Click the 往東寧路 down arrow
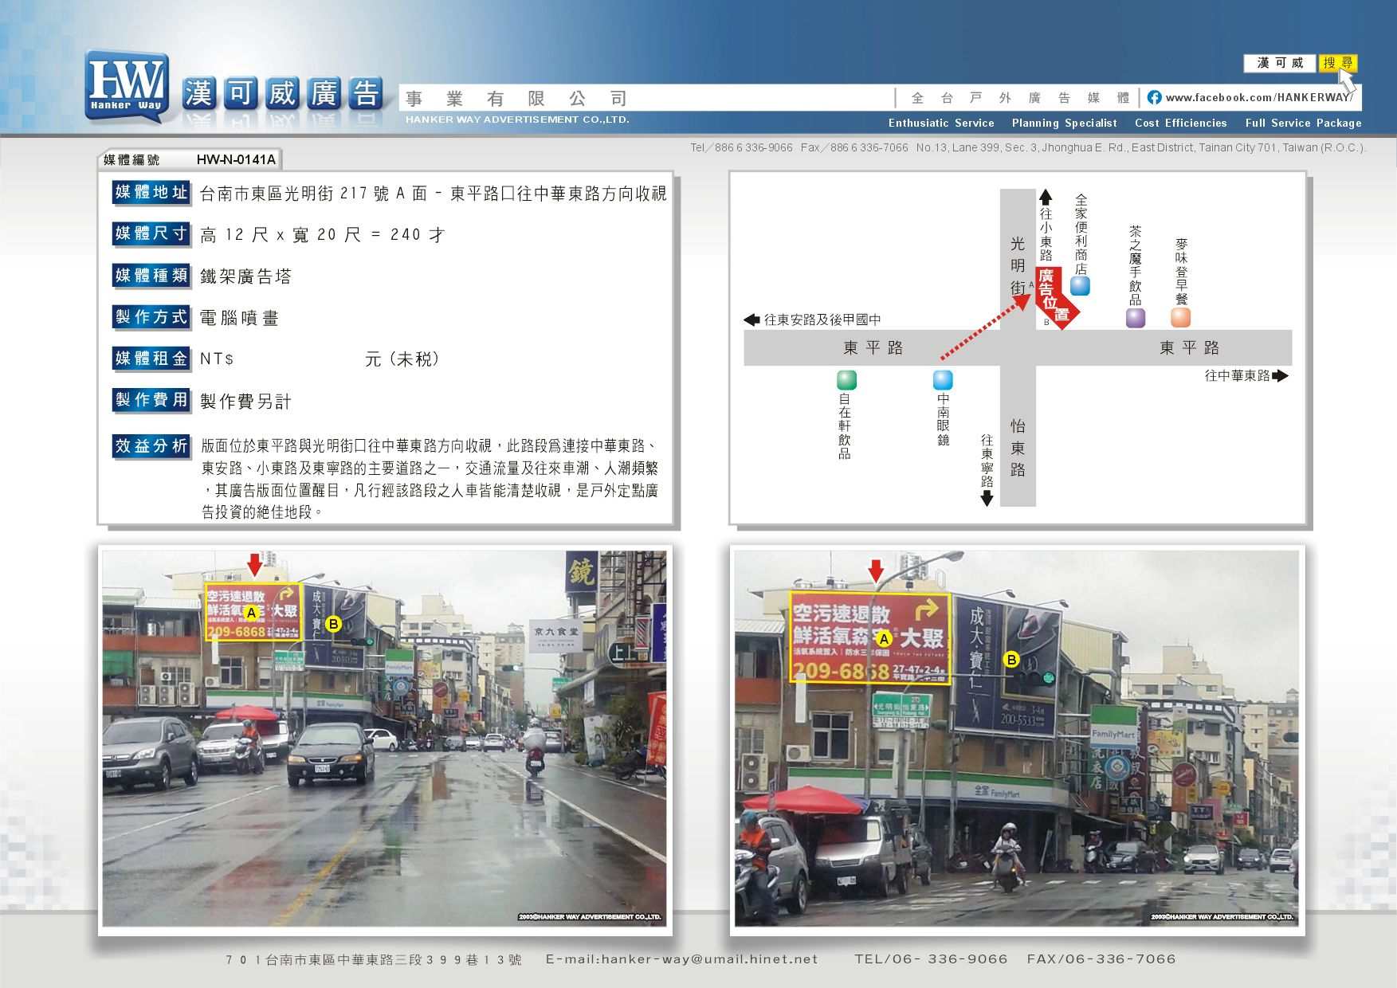Viewport: 1397px width, 988px height. pyautogui.click(x=987, y=499)
